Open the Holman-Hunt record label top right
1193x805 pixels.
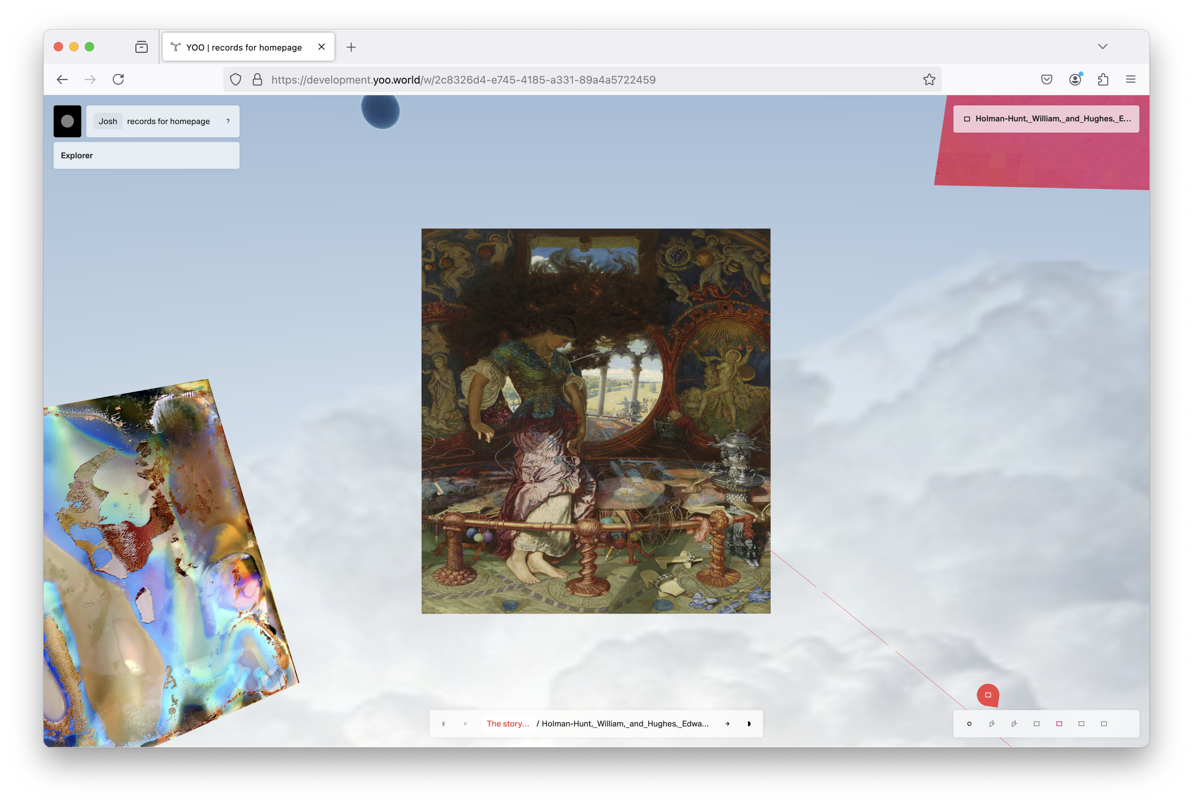(1046, 119)
